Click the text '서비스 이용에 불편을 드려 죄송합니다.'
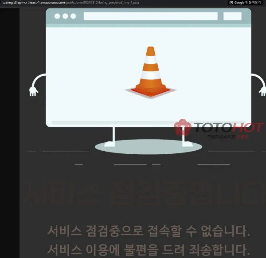Screen dimensions: 266x258 (x=149, y=250)
